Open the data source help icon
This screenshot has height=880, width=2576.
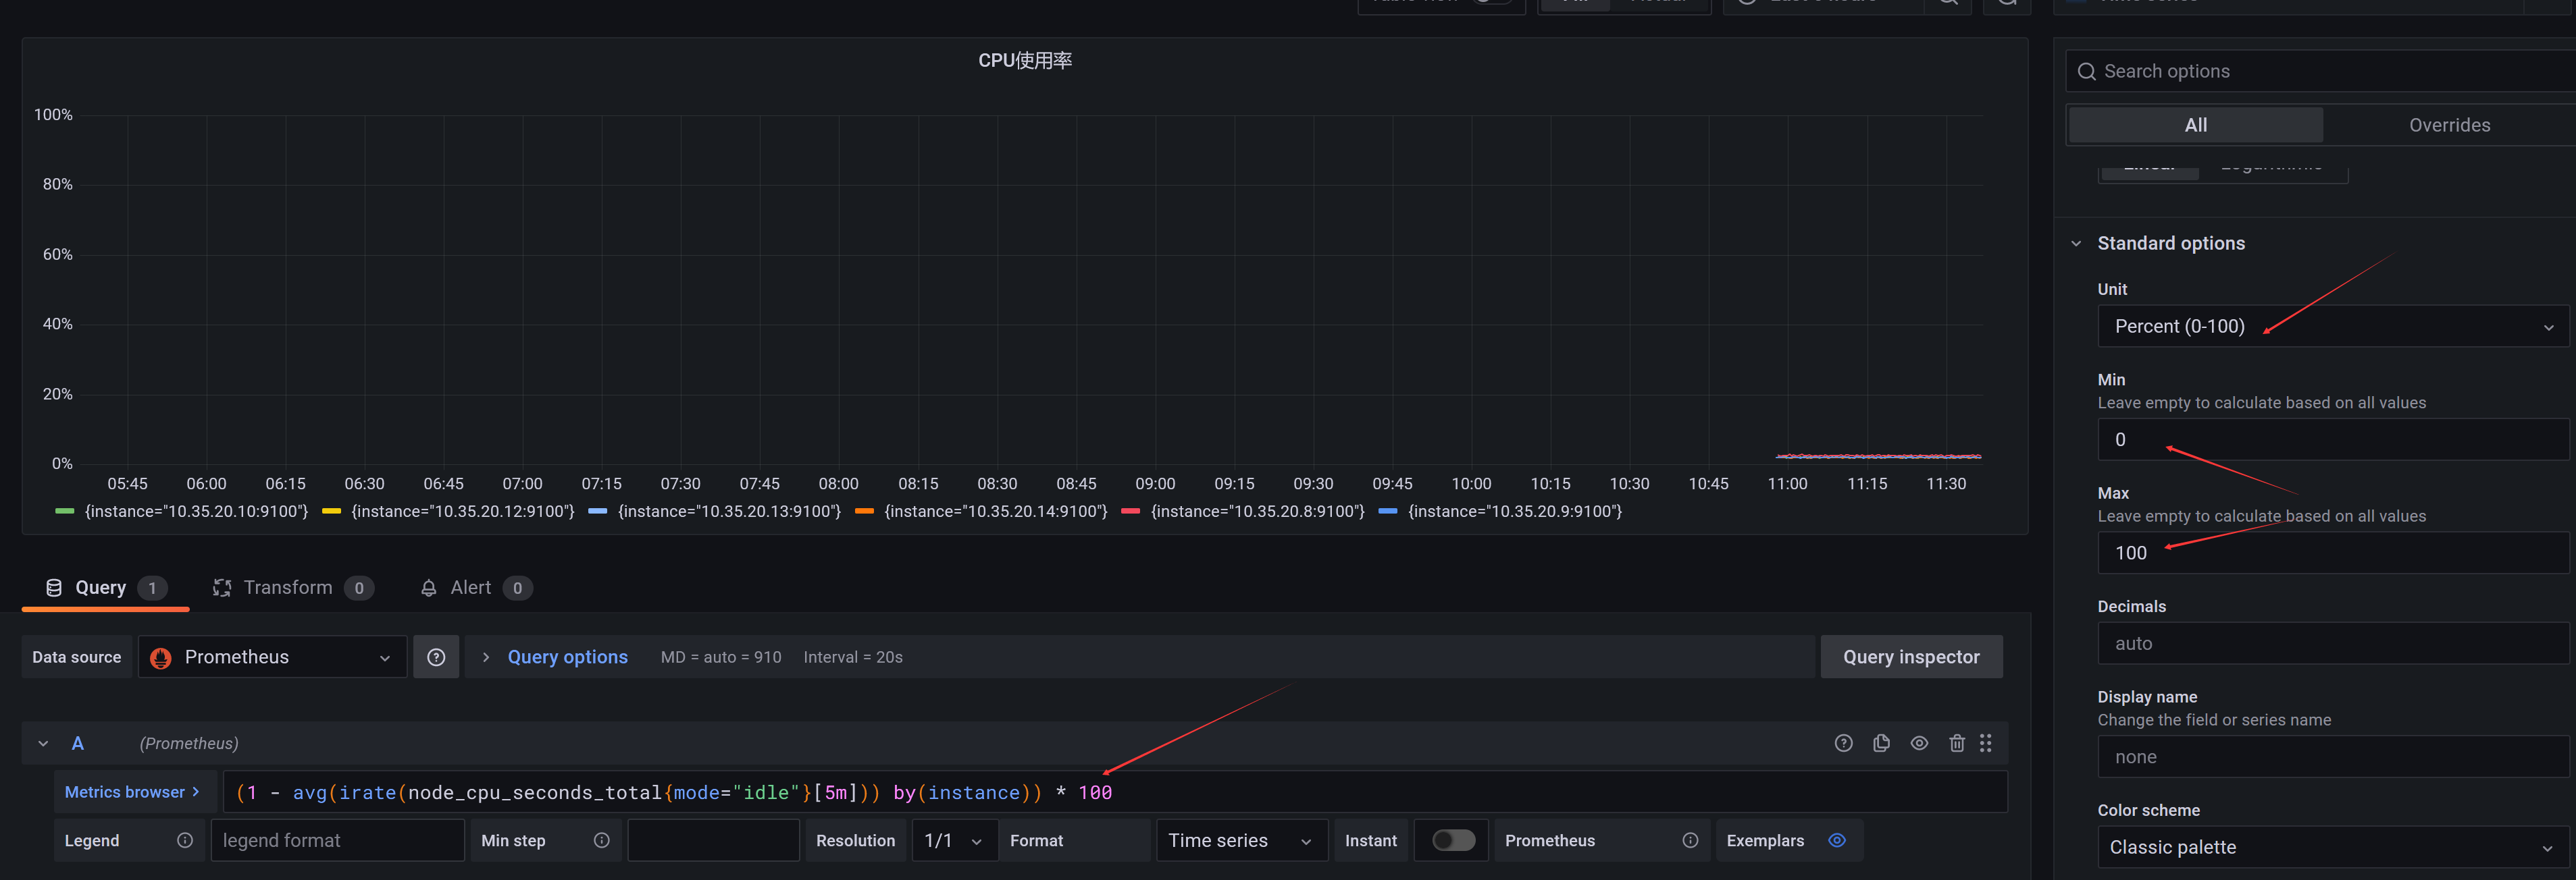click(x=436, y=657)
